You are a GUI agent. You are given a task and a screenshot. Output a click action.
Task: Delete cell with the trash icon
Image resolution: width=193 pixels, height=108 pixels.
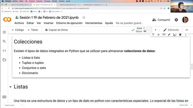180,35
